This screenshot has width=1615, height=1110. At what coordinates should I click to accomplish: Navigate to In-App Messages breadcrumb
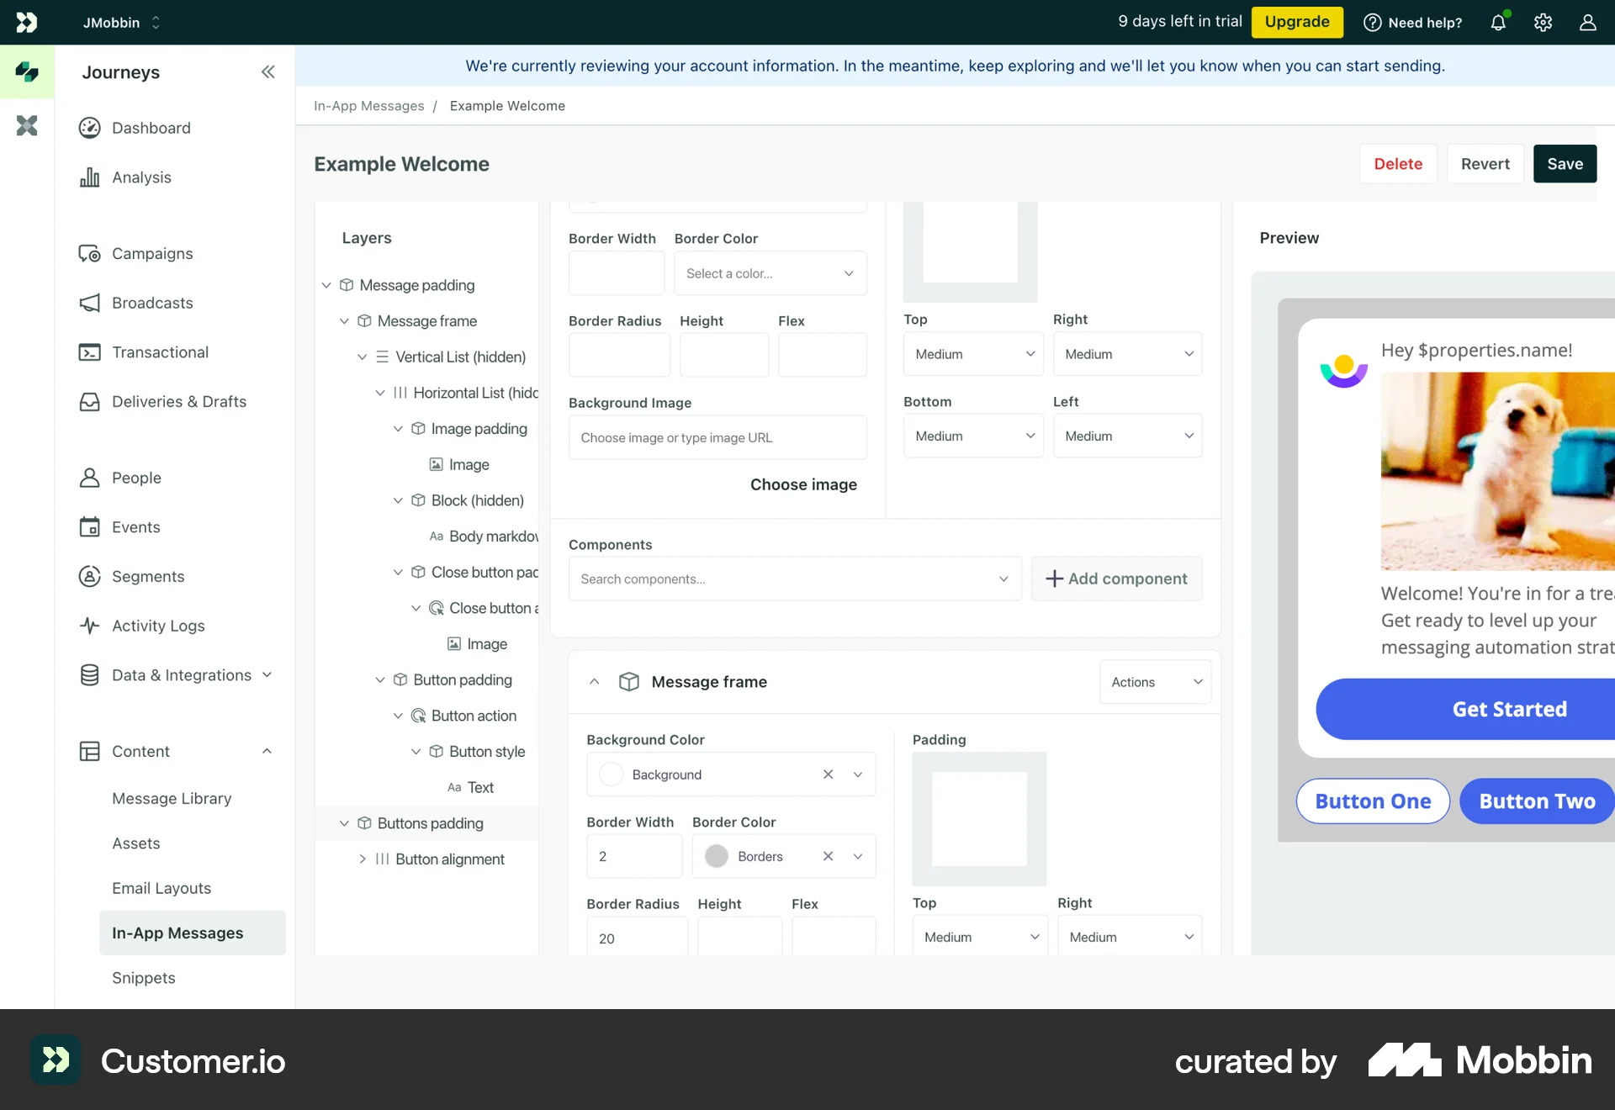(x=368, y=105)
